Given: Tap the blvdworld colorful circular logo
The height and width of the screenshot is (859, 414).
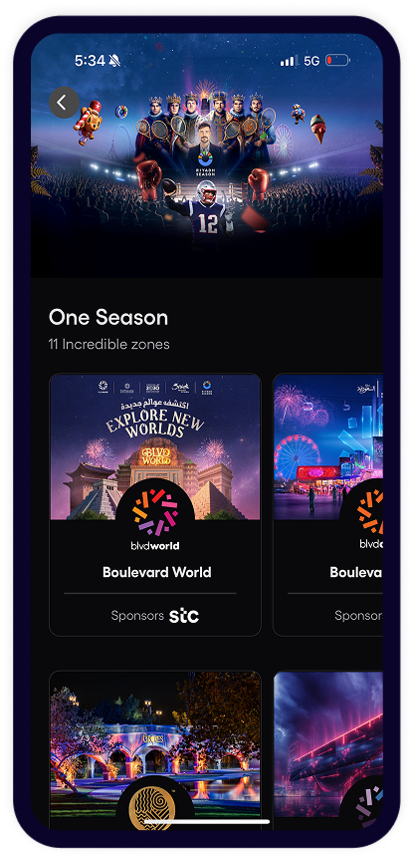Looking at the screenshot, I should 155,513.
